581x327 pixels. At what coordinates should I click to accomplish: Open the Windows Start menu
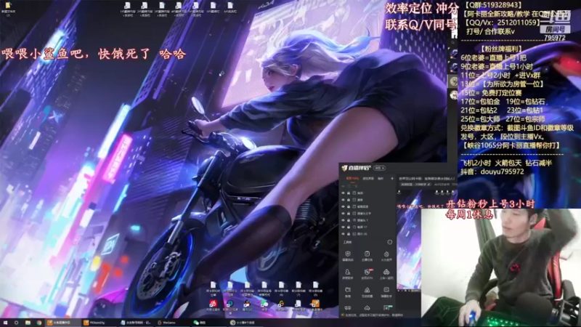click(x=5, y=323)
